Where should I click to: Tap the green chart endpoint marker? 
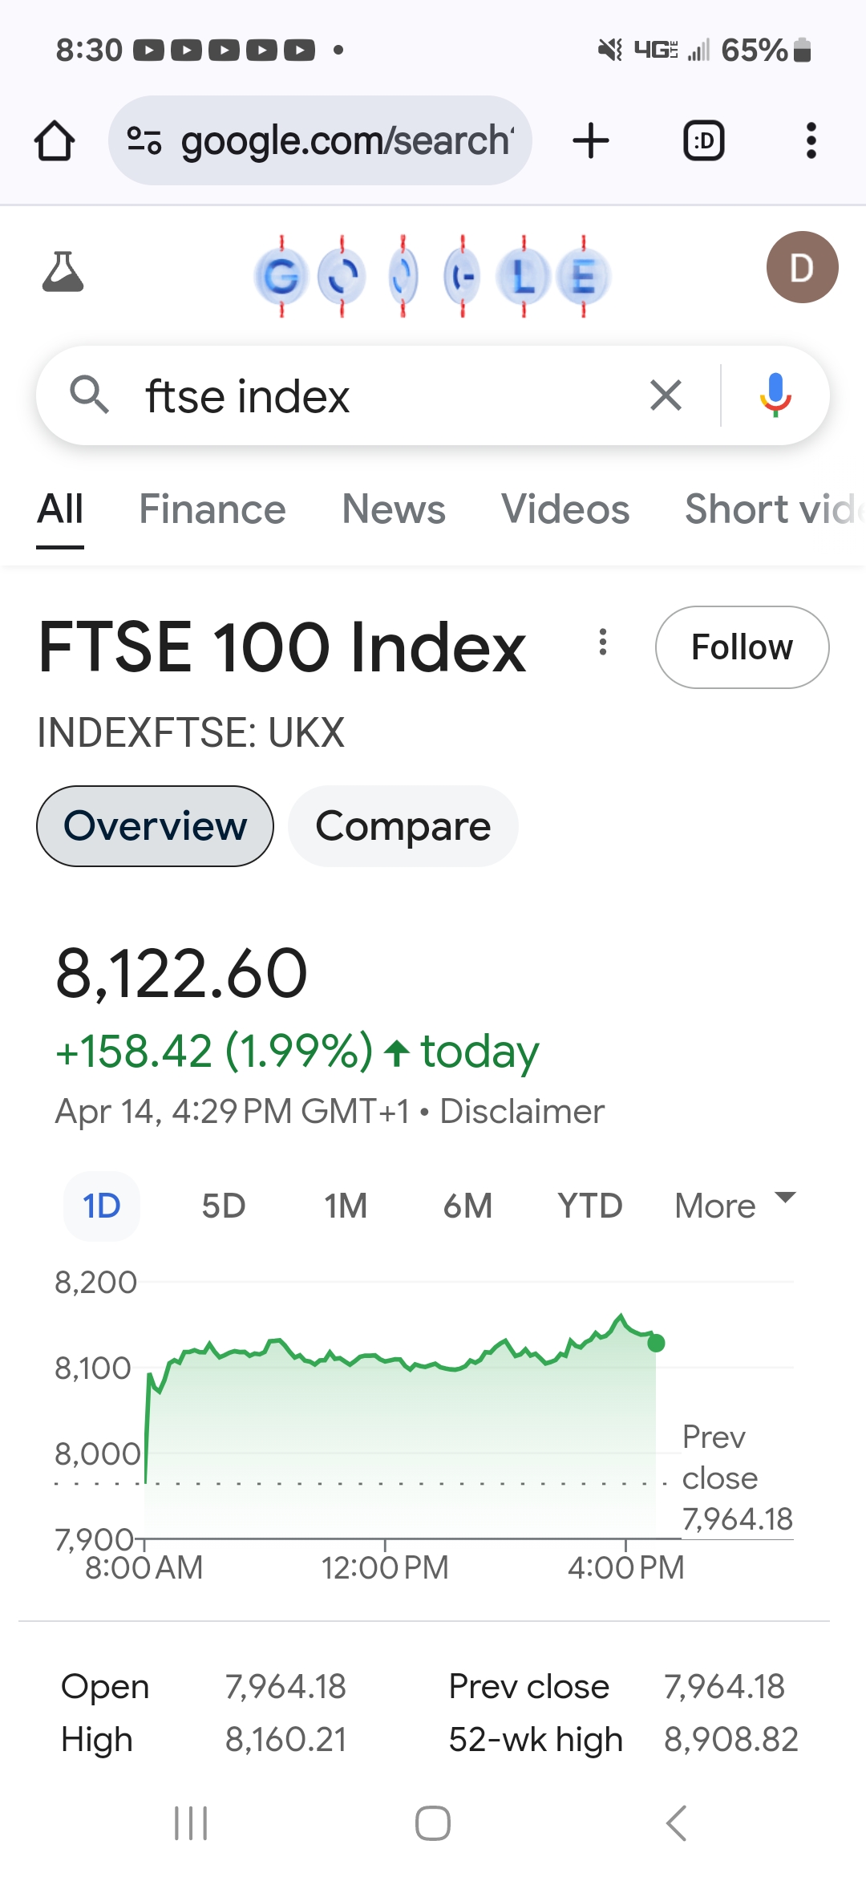coord(656,1343)
